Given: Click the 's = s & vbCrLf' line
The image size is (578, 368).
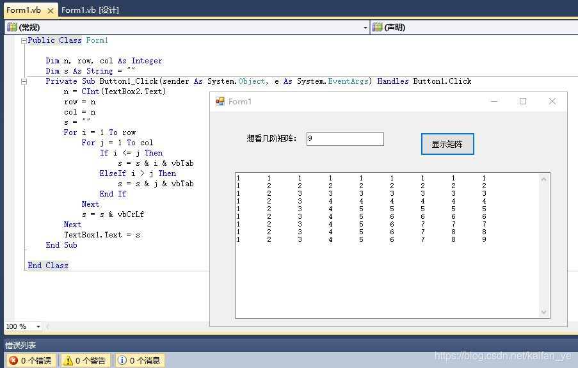Looking at the screenshot, I should 113,214.
